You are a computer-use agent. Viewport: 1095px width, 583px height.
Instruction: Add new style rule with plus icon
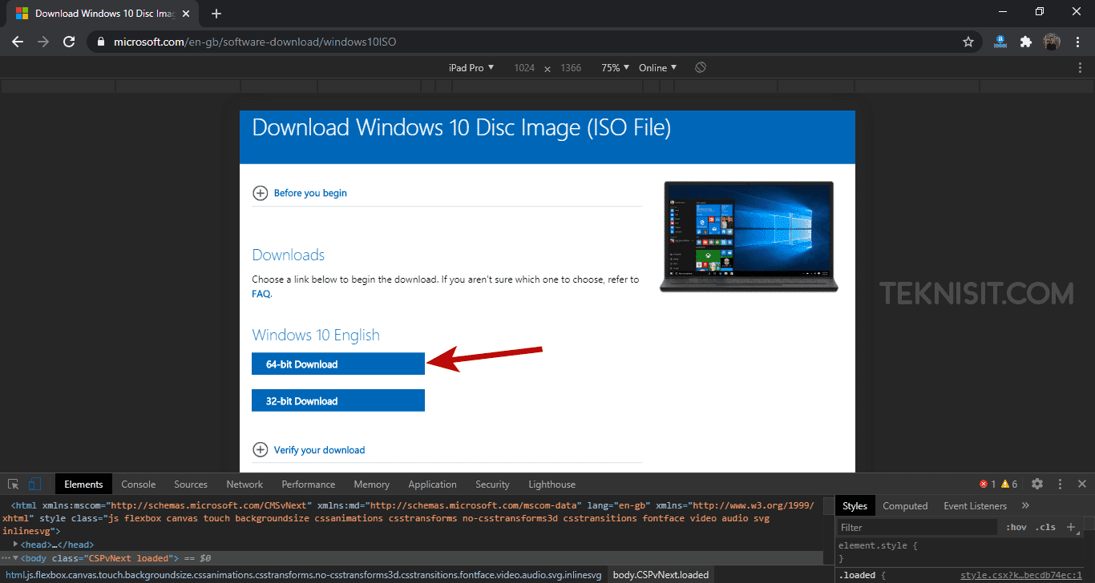1070,527
